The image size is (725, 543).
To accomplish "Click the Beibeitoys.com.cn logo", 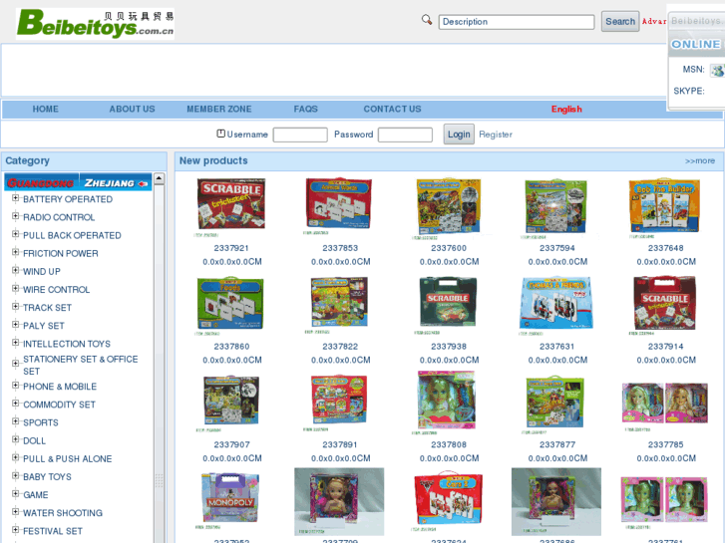I will [x=96, y=24].
